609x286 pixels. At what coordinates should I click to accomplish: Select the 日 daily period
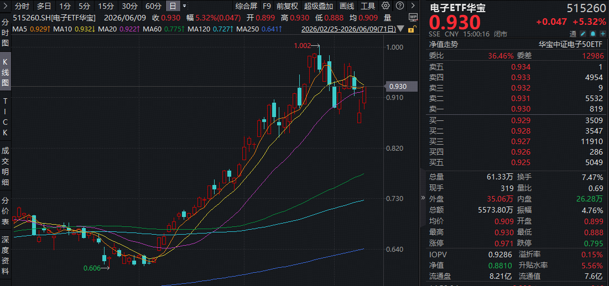(173, 6)
